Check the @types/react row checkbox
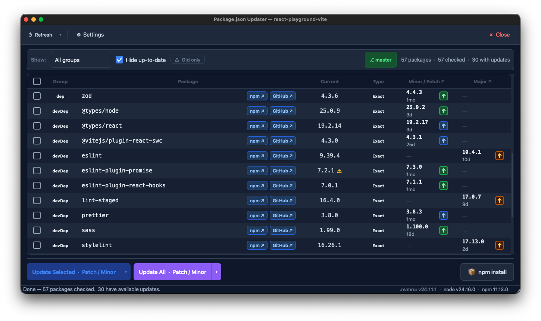This screenshot has width=541, height=321. [37, 126]
